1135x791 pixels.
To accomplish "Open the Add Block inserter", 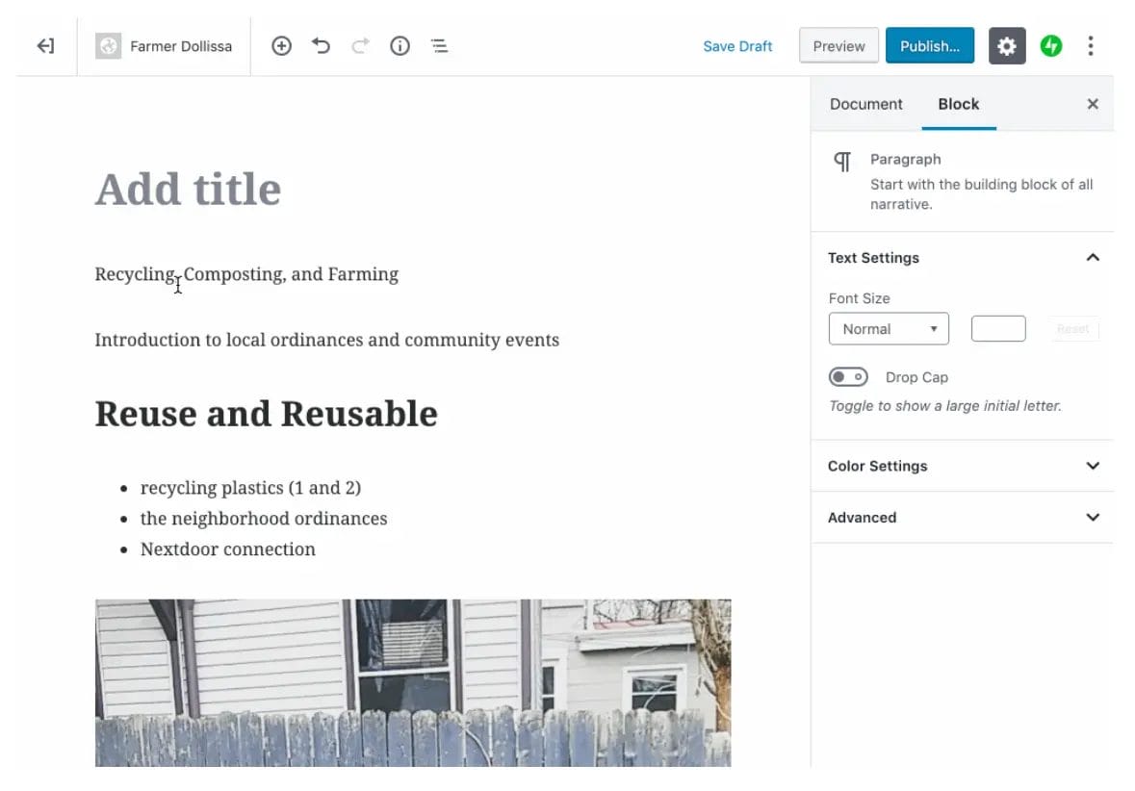I will pos(281,45).
